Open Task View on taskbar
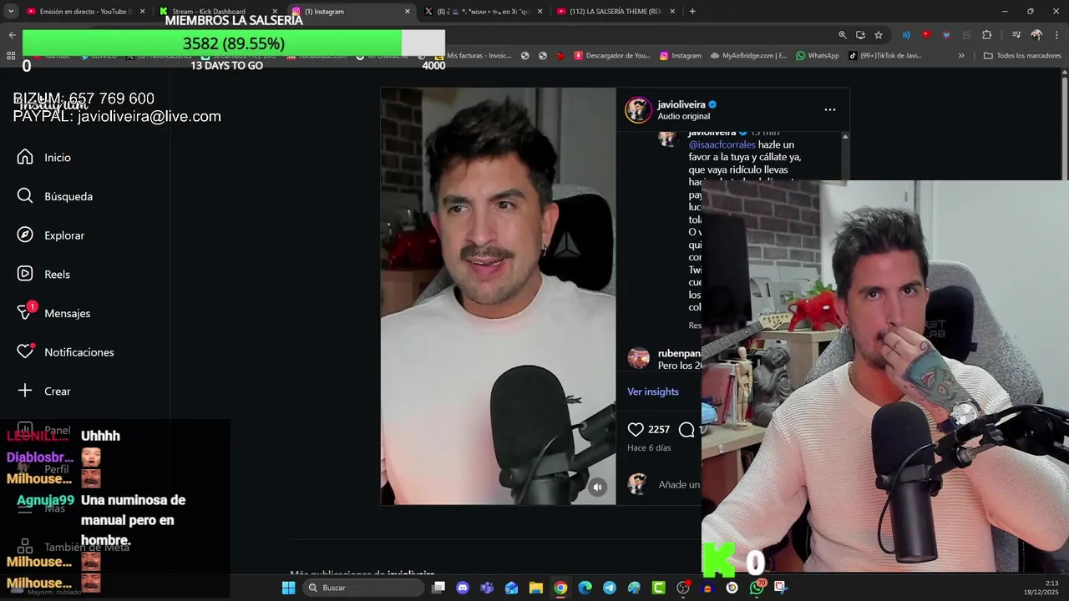 [438, 588]
